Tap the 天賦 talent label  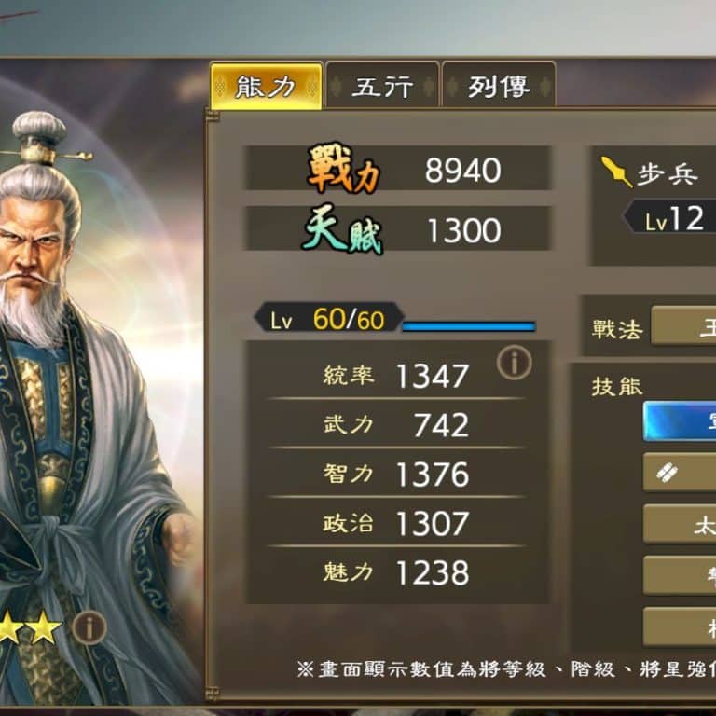pyautogui.click(x=341, y=228)
